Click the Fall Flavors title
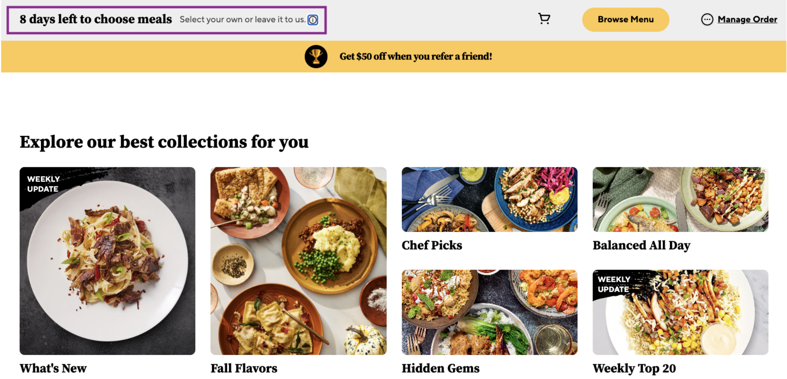Viewport: 787px width, 379px height. 244,368
